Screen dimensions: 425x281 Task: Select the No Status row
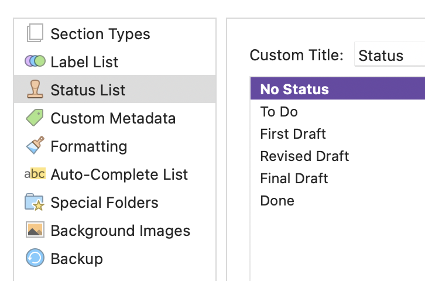pyautogui.click(x=338, y=89)
